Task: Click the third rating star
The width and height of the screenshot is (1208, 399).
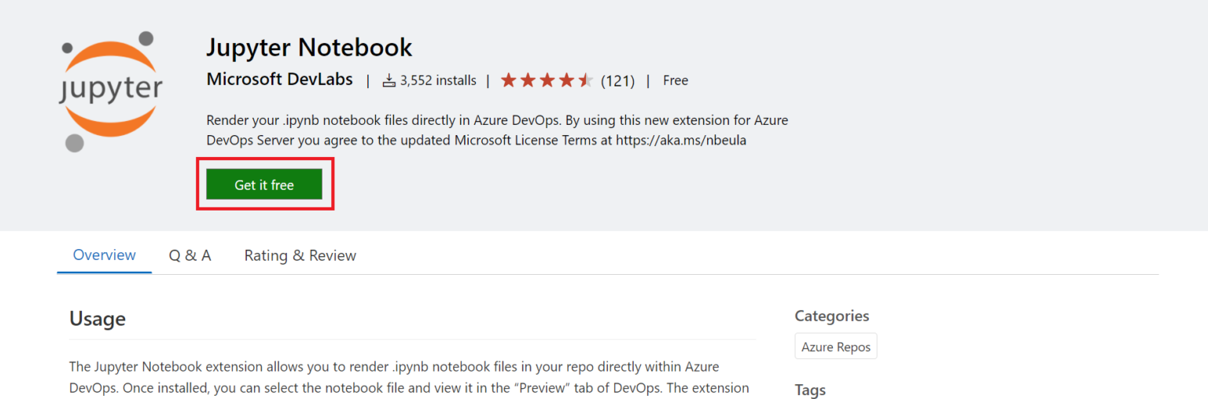Action: click(547, 80)
